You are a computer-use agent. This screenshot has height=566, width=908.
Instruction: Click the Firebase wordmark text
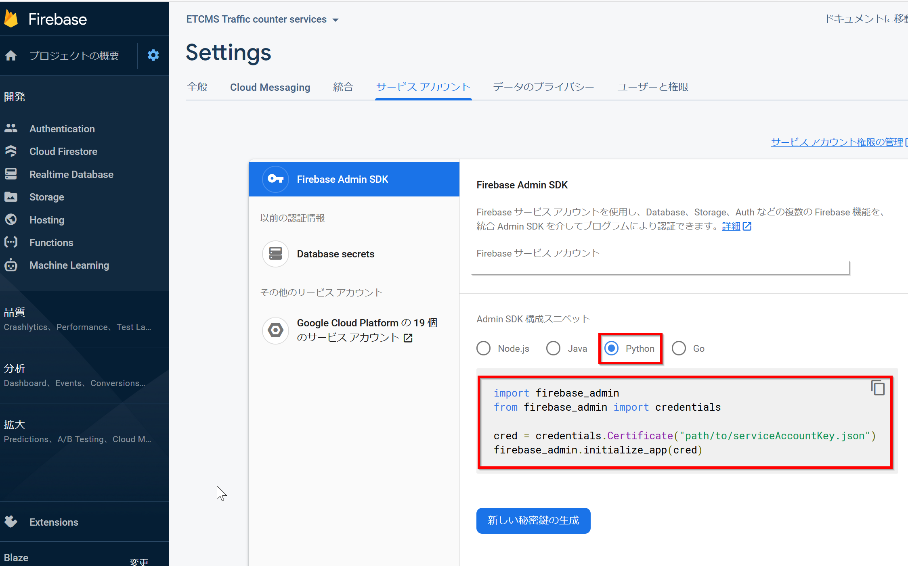pyautogui.click(x=58, y=19)
